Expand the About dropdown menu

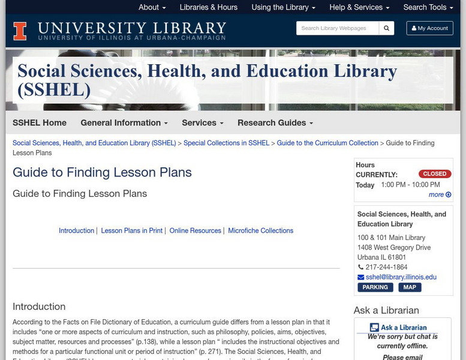(152, 7)
